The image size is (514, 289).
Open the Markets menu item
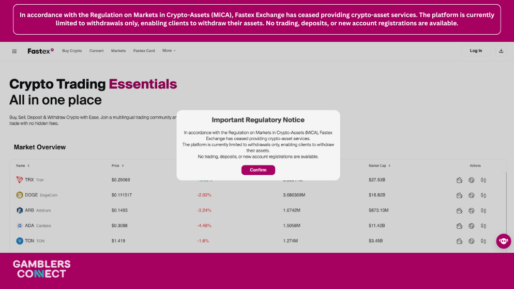[118, 51]
